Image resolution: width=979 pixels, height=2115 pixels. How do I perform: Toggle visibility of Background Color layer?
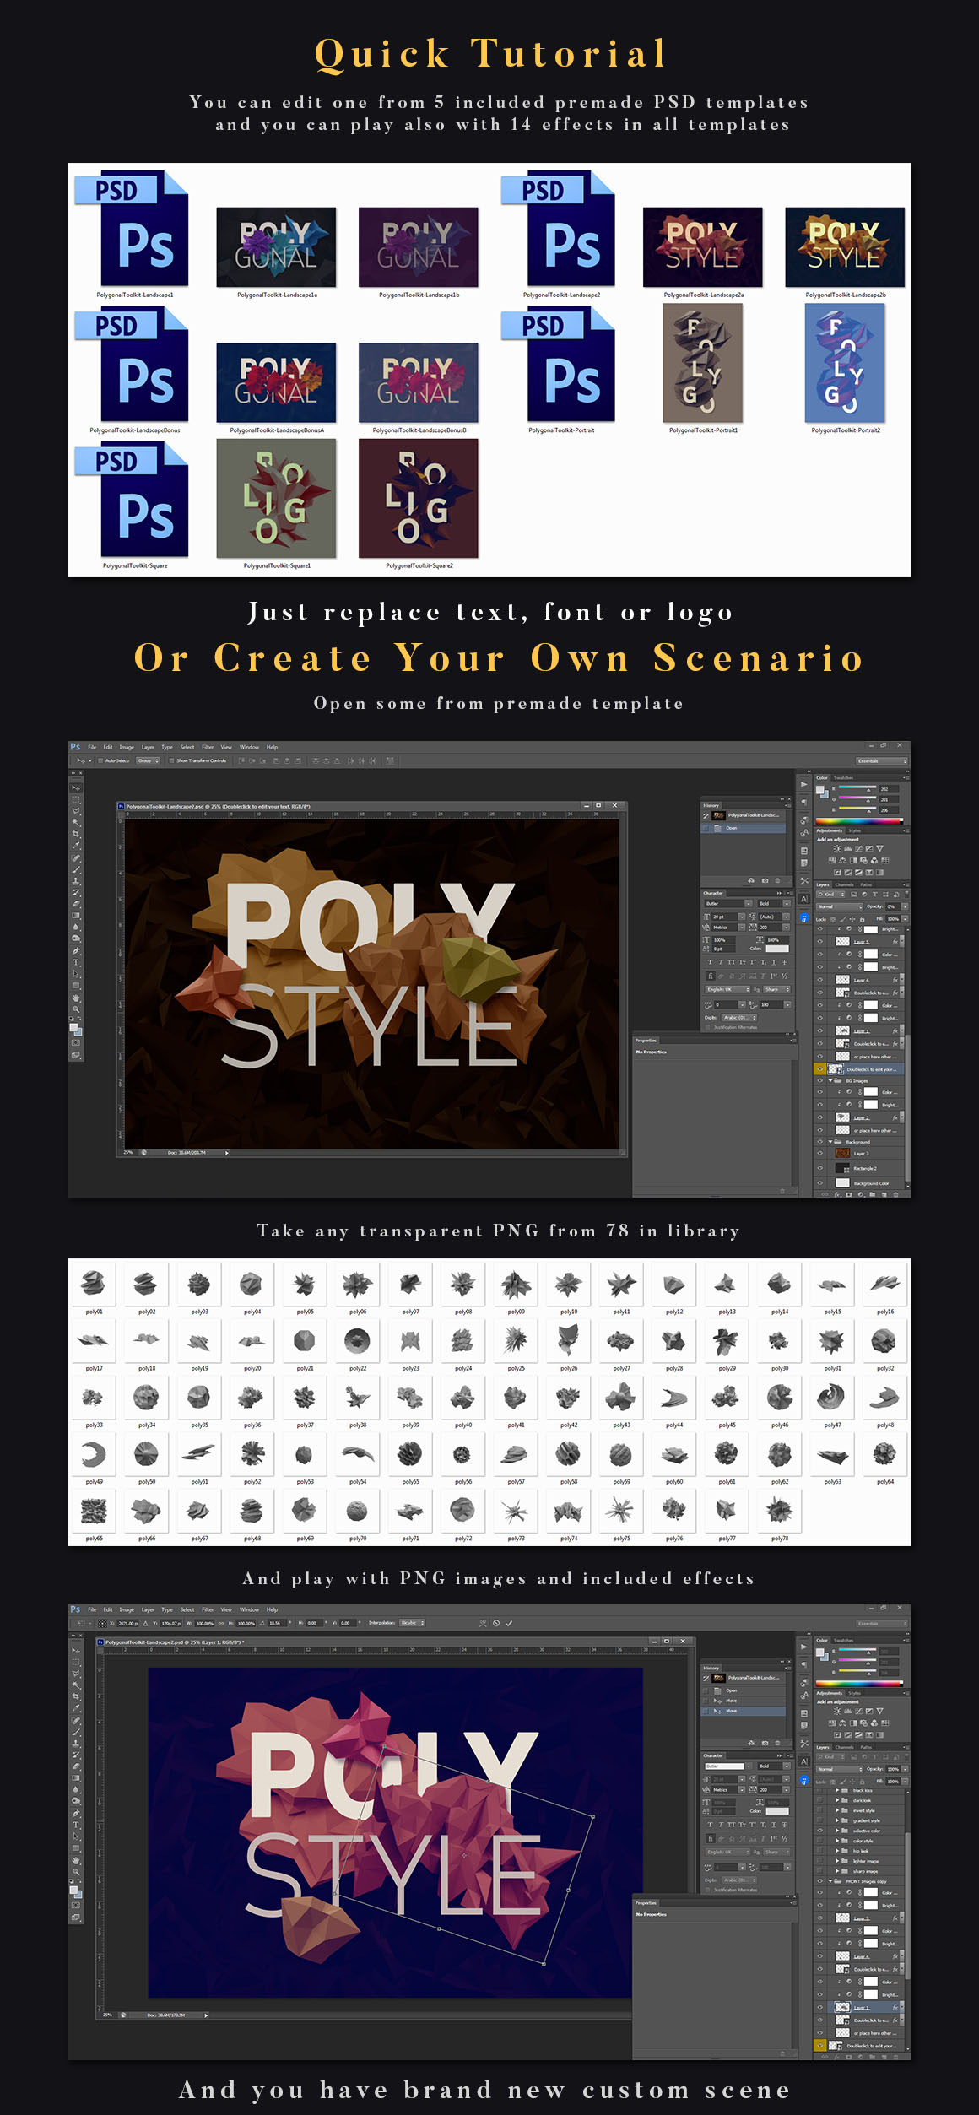click(x=819, y=1182)
